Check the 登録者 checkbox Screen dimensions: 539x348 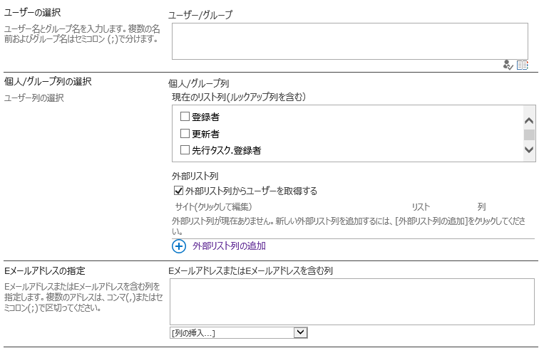[x=185, y=116]
